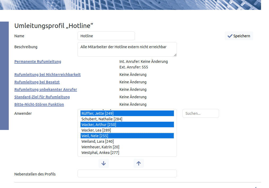Viewport: 269px width, 188px height.
Task: Click the Nebenstellen des Profils field
Action: [x=127, y=174]
